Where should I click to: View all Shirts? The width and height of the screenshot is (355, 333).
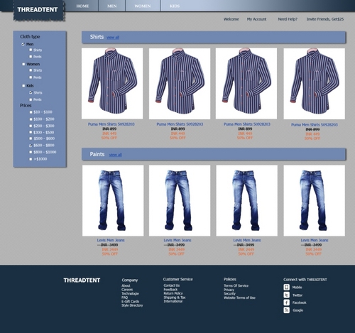(x=113, y=38)
